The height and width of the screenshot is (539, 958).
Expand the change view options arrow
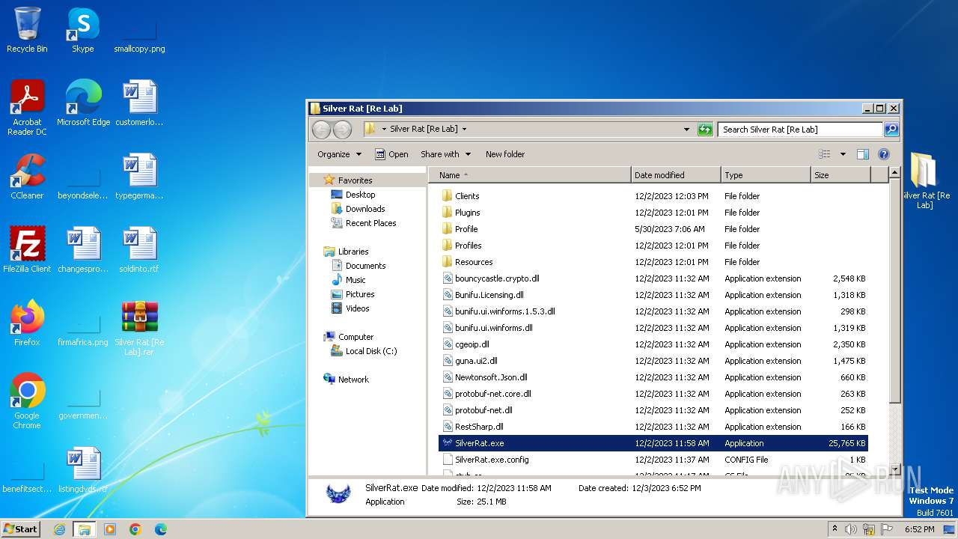[x=843, y=154]
